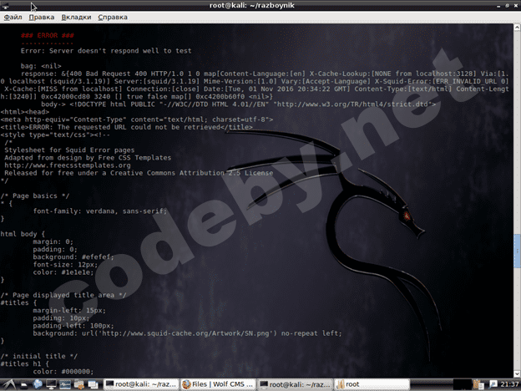Open the network status tray icon

(493, 384)
